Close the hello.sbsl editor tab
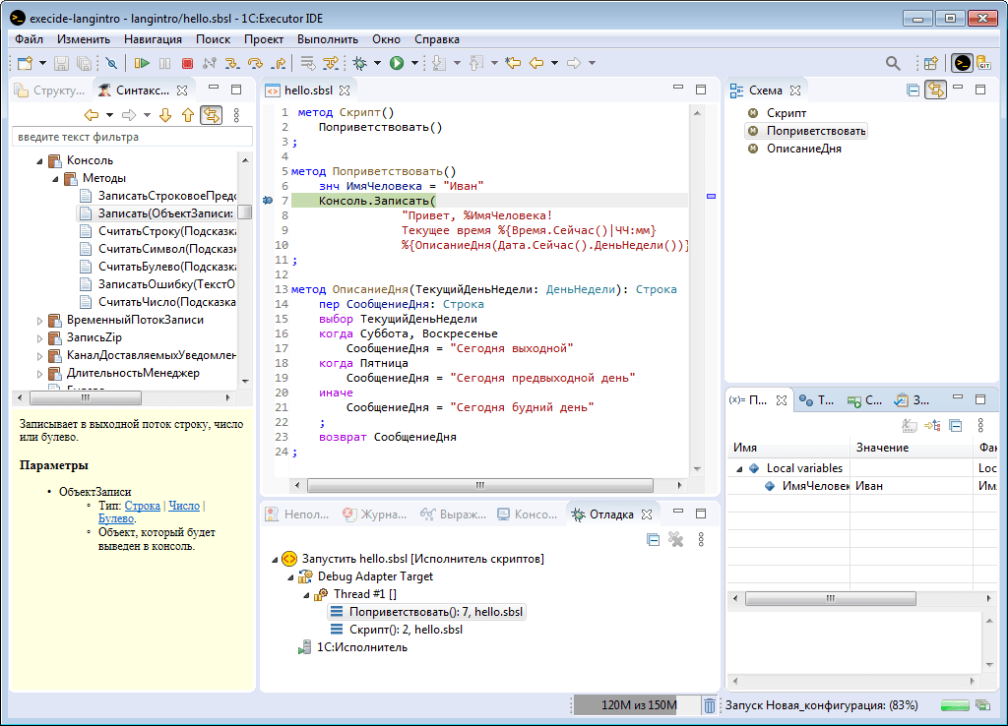The image size is (1008, 726). click(345, 91)
